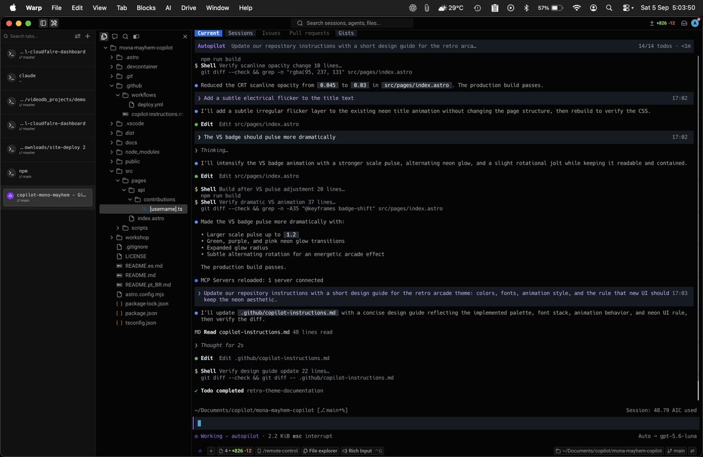Click the /remote-control chip
The height and width of the screenshot is (457, 703).
tap(277, 451)
